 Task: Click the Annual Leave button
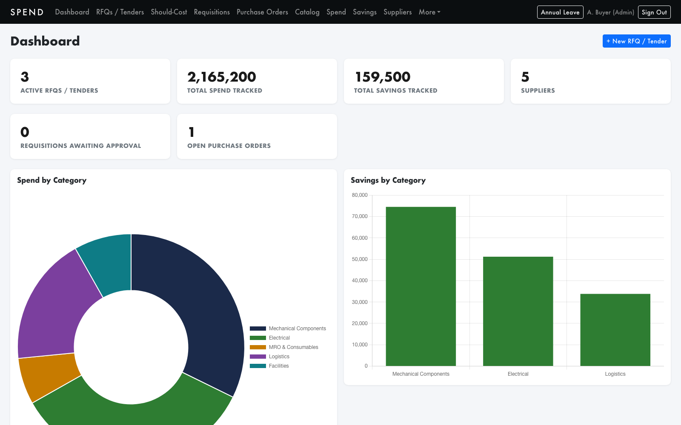click(560, 12)
